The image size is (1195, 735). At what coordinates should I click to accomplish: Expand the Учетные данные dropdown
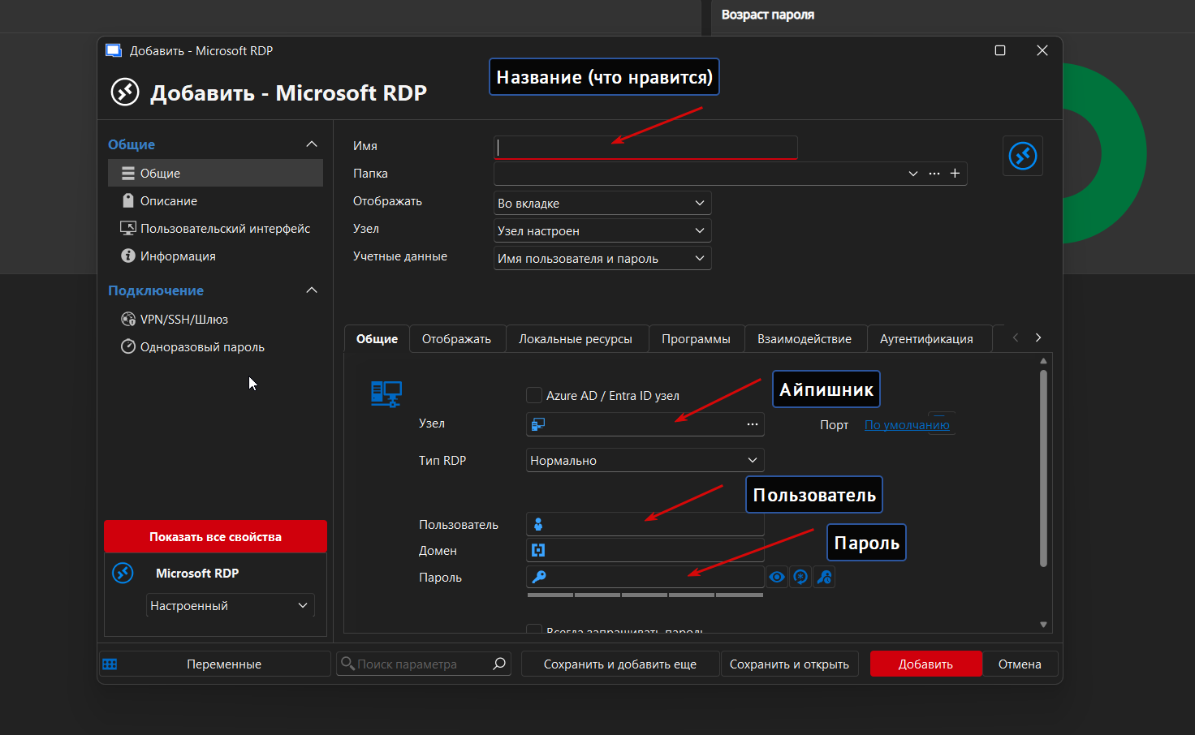point(602,258)
